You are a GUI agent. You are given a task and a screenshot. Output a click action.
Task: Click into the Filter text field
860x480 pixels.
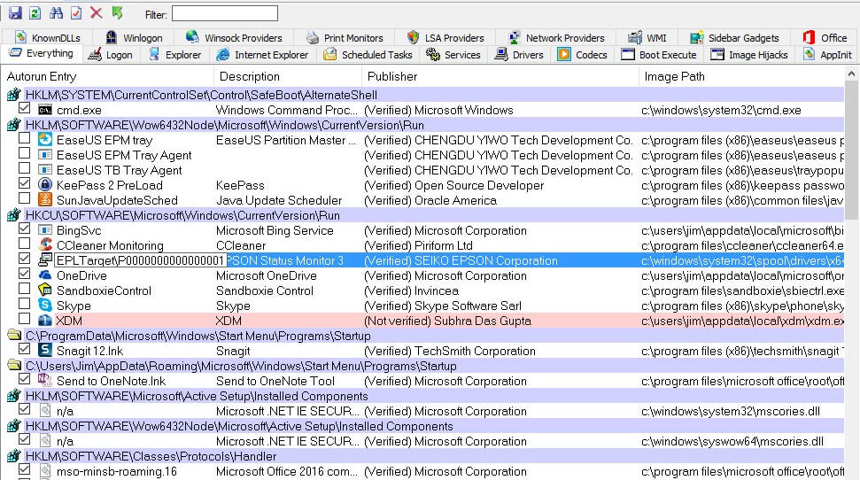pos(225,13)
